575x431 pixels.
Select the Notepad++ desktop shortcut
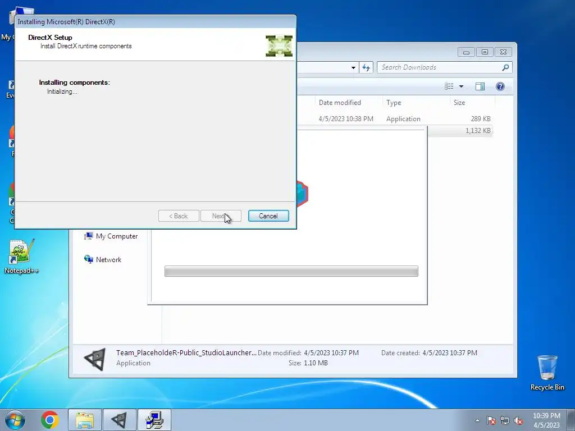click(21, 256)
